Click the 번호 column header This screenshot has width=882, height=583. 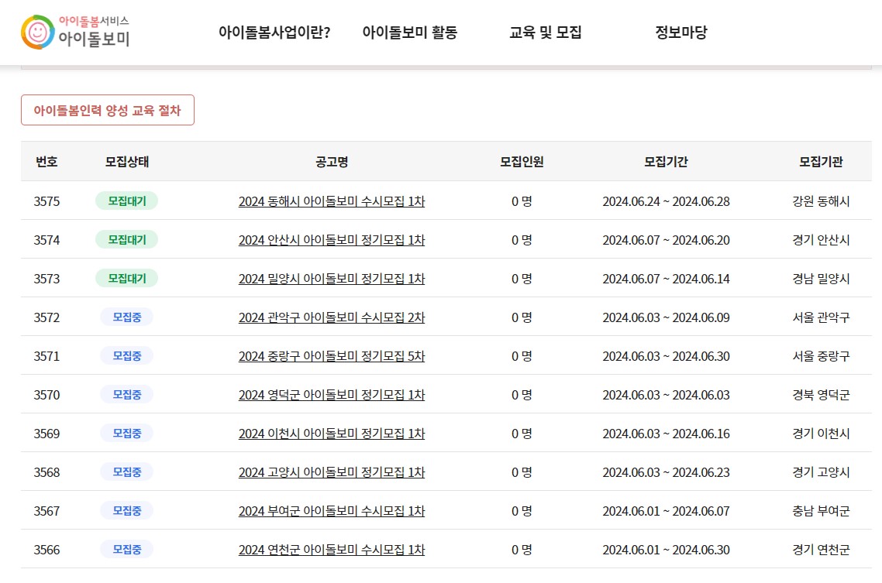(47, 162)
